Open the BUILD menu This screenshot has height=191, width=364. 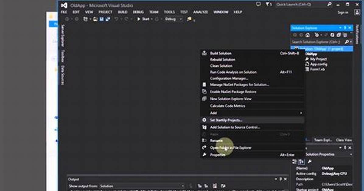pos(123,12)
